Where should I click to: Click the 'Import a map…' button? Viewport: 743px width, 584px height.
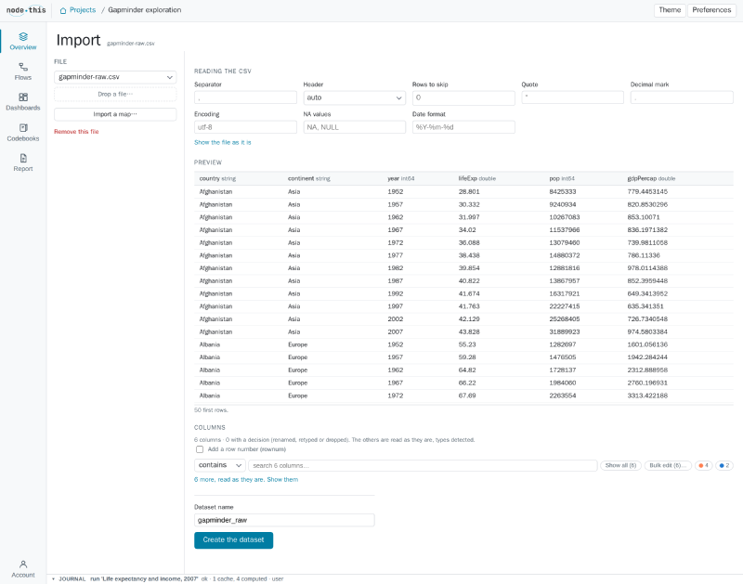click(x=115, y=114)
